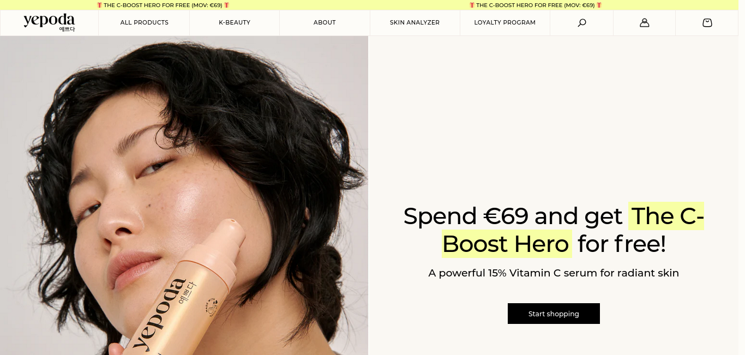Click the 15% Vitamin C serum subtitle
The image size is (745, 355).
point(554,273)
